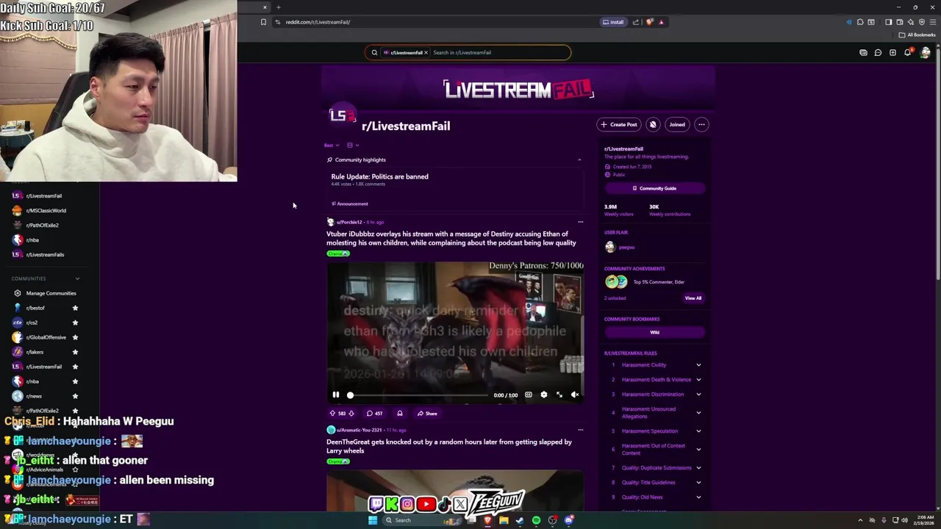Open 'Rule Update: Politics are banned' post

pos(379,176)
